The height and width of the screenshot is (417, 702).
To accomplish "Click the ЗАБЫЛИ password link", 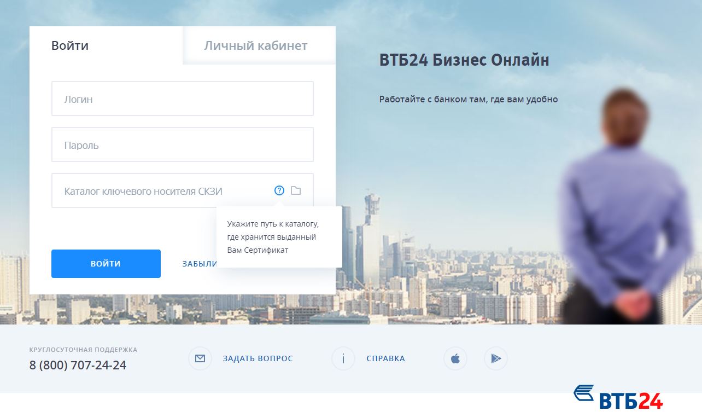I will point(200,264).
